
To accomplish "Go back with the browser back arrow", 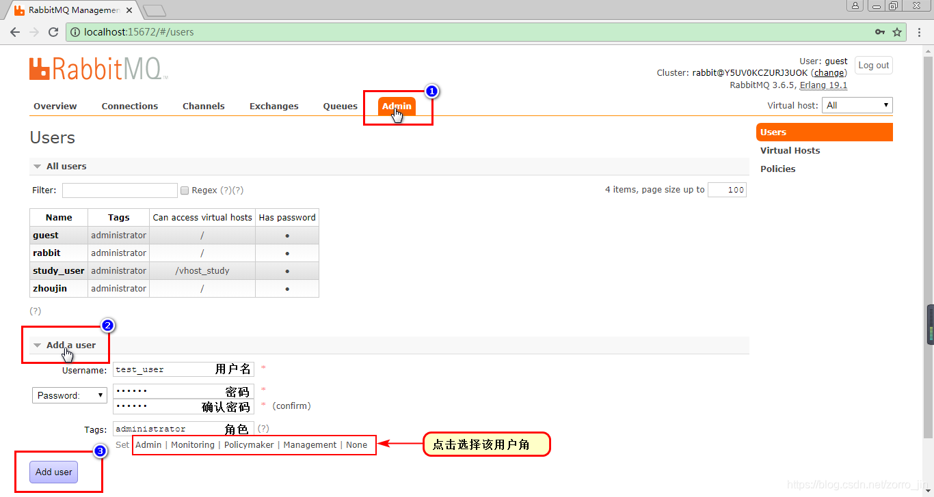I will [x=15, y=32].
